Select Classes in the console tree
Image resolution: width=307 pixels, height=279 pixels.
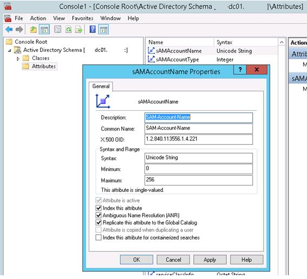pos(41,58)
